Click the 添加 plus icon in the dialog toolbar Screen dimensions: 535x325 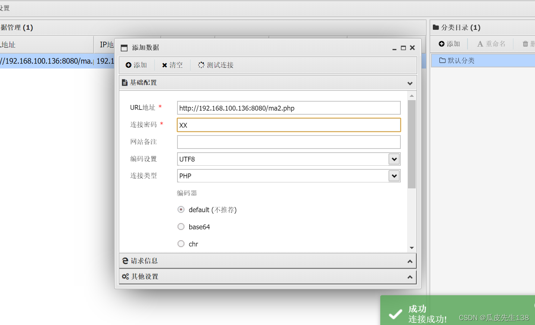128,65
